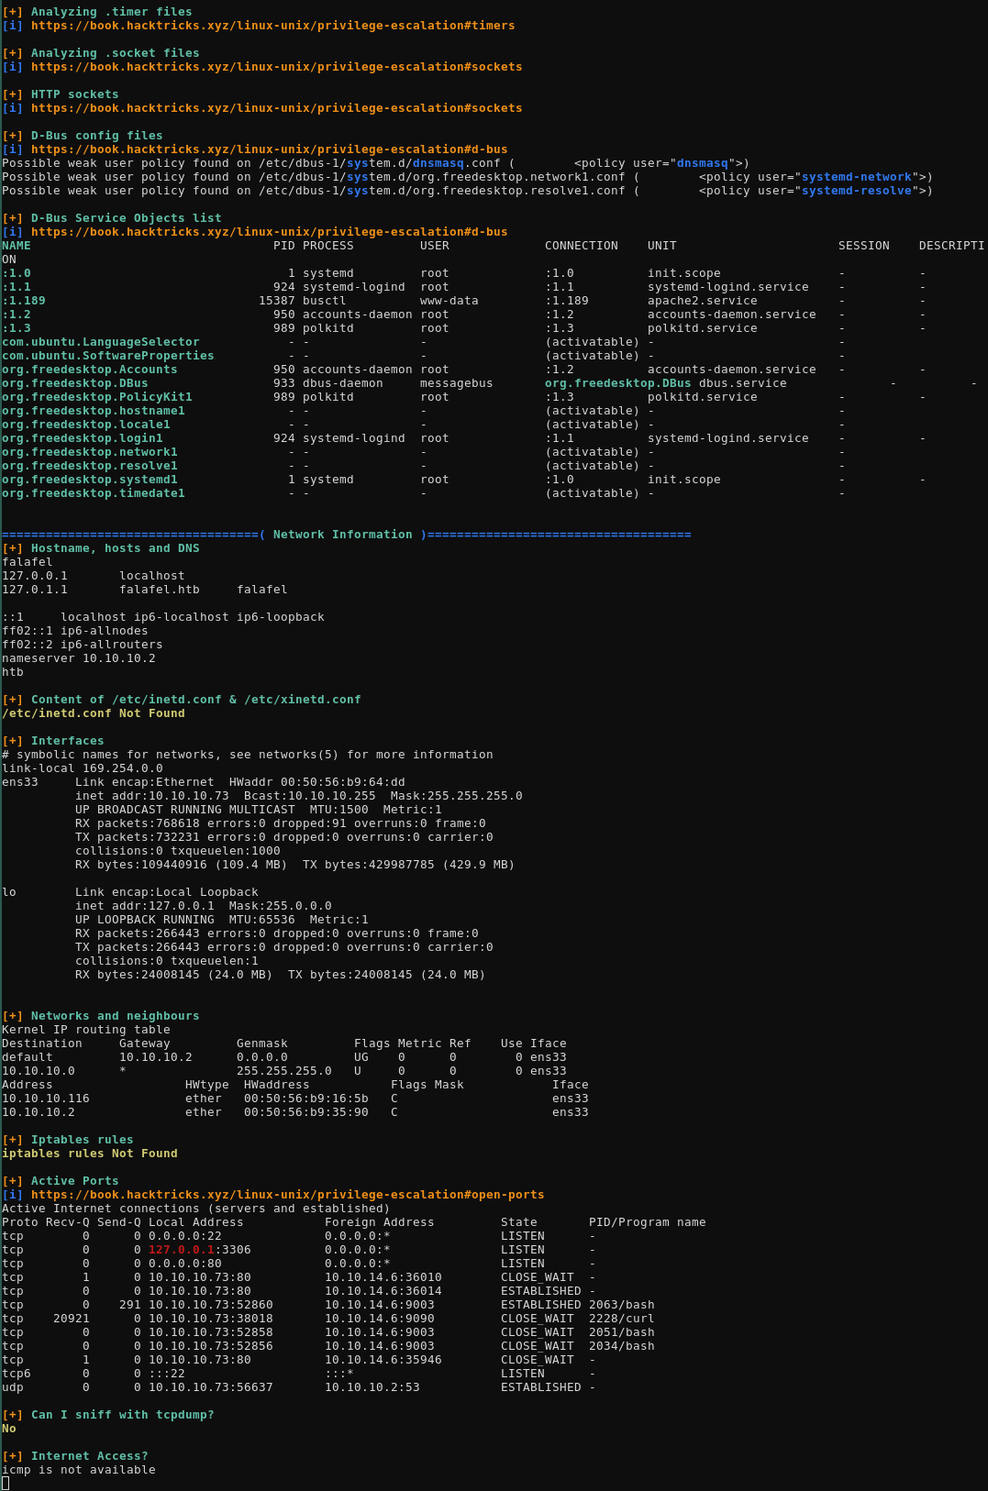
Task: Open d-bus link under D-Bus Service Objects list
Action: coord(269,232)
